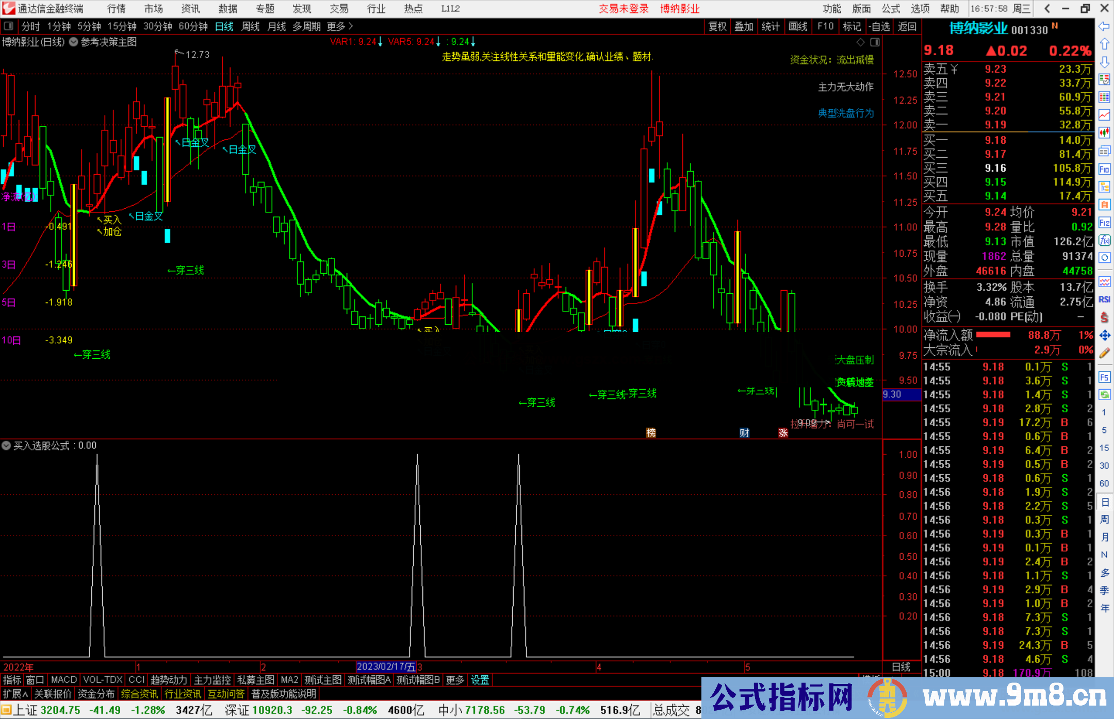Click the blue back arrow in the sidebar
Image resolution: width=1114 pixels, height=719 pixels.
1104,26
